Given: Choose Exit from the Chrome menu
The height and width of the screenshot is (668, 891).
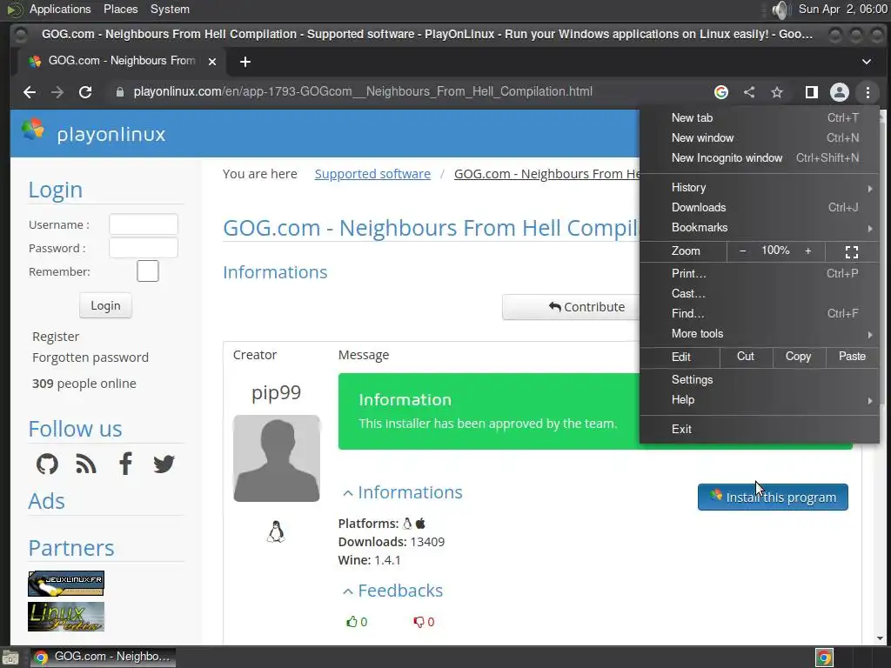Looking at the screenshot, I should pyautogui.click(x=760, y=429).
